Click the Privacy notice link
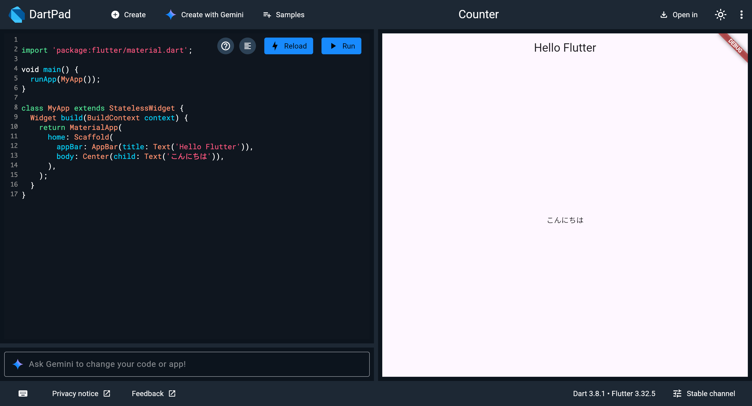The height and width of the screenshot is (406, 752). pyautogui.click(x=75, y=393)
